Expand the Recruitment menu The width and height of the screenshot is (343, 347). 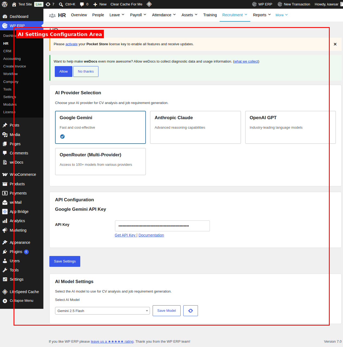click(x=235, y=15)
